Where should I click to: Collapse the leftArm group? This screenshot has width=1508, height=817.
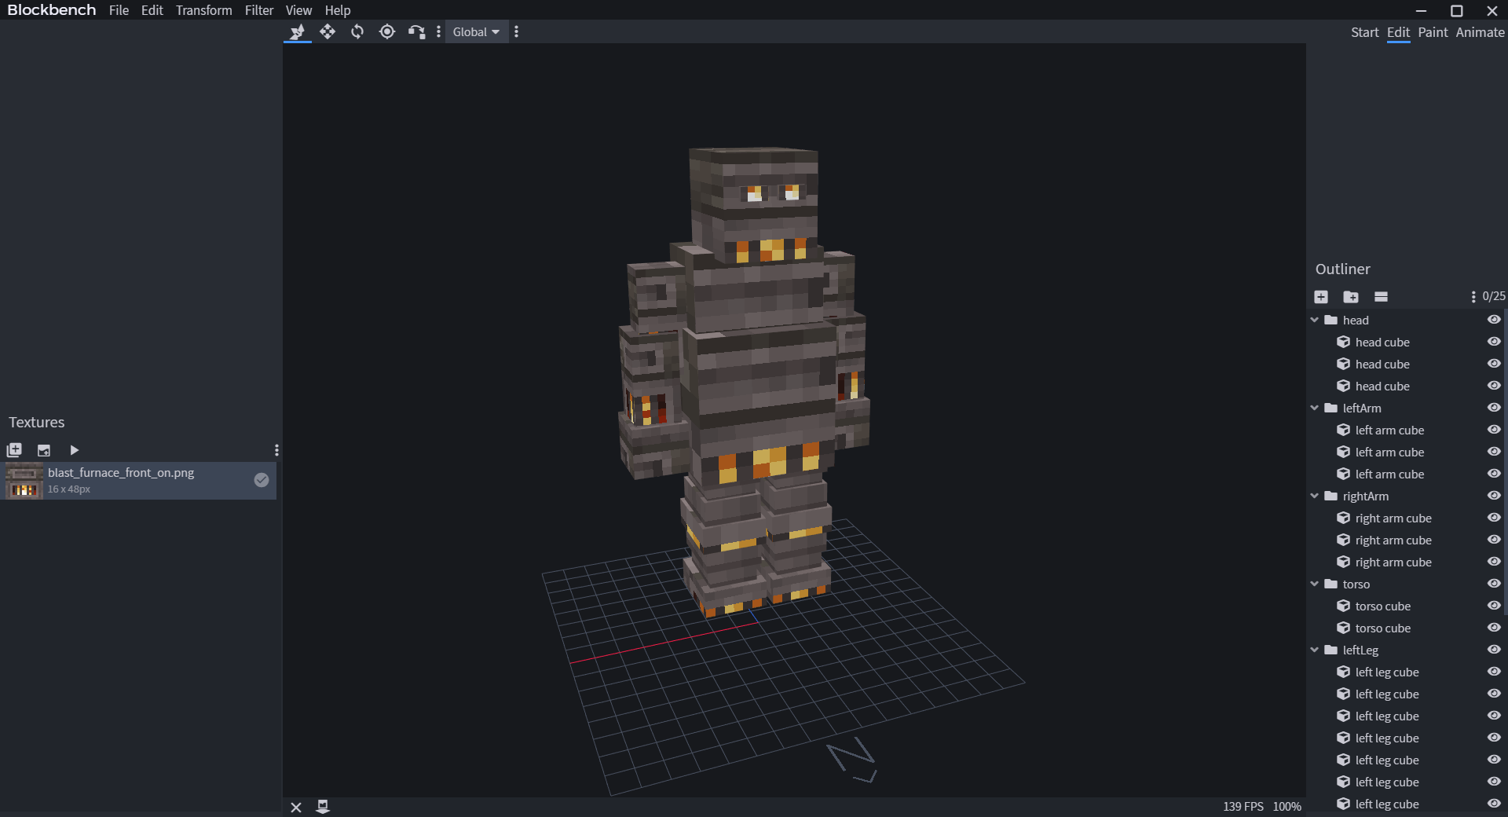tap(1316, 408)
